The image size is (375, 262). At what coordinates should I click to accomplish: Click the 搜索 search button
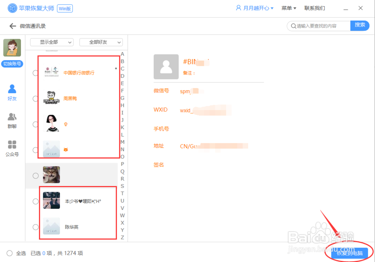(x=360, y=26)
